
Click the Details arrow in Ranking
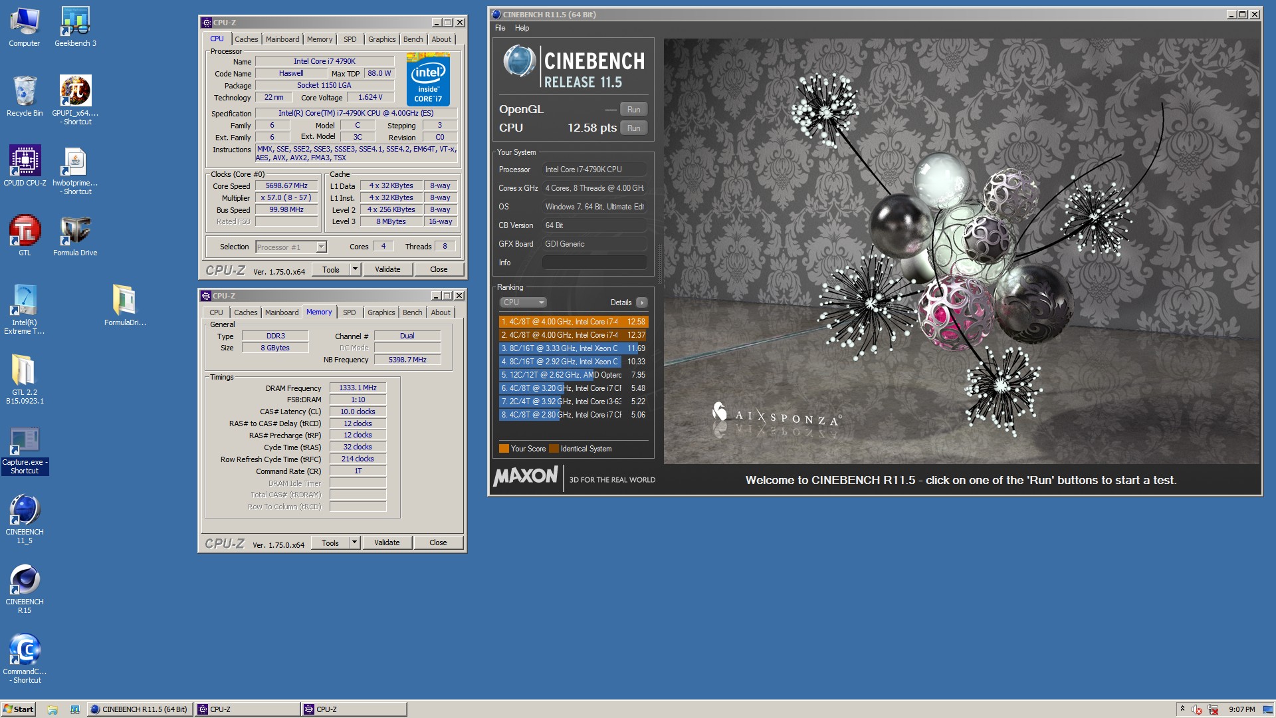[642, 302]
